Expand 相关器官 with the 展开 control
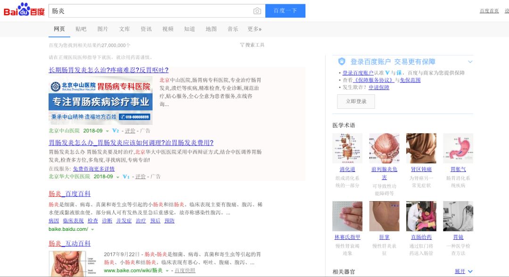 click(460, 271)
